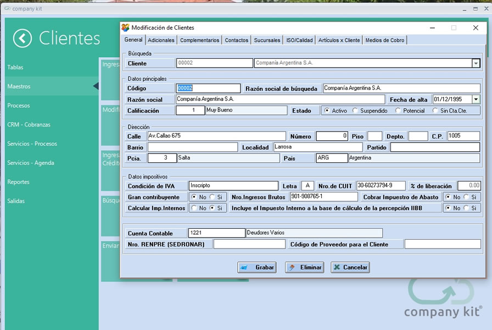
Task: Go back using the Clientes arrow icon
Action: [x=23, y=38]
